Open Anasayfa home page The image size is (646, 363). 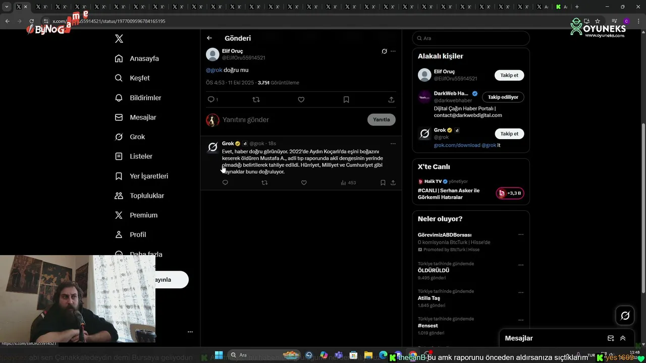pos(137,58)
